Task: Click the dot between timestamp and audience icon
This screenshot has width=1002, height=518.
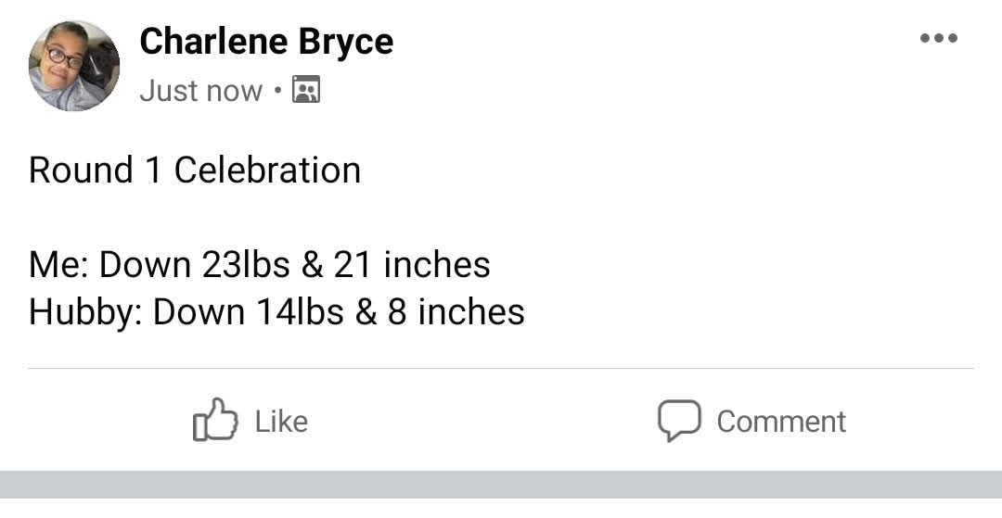Action: (277, 90)
